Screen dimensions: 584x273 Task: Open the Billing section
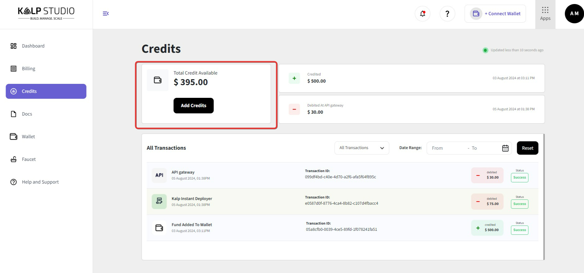[28, 69]
